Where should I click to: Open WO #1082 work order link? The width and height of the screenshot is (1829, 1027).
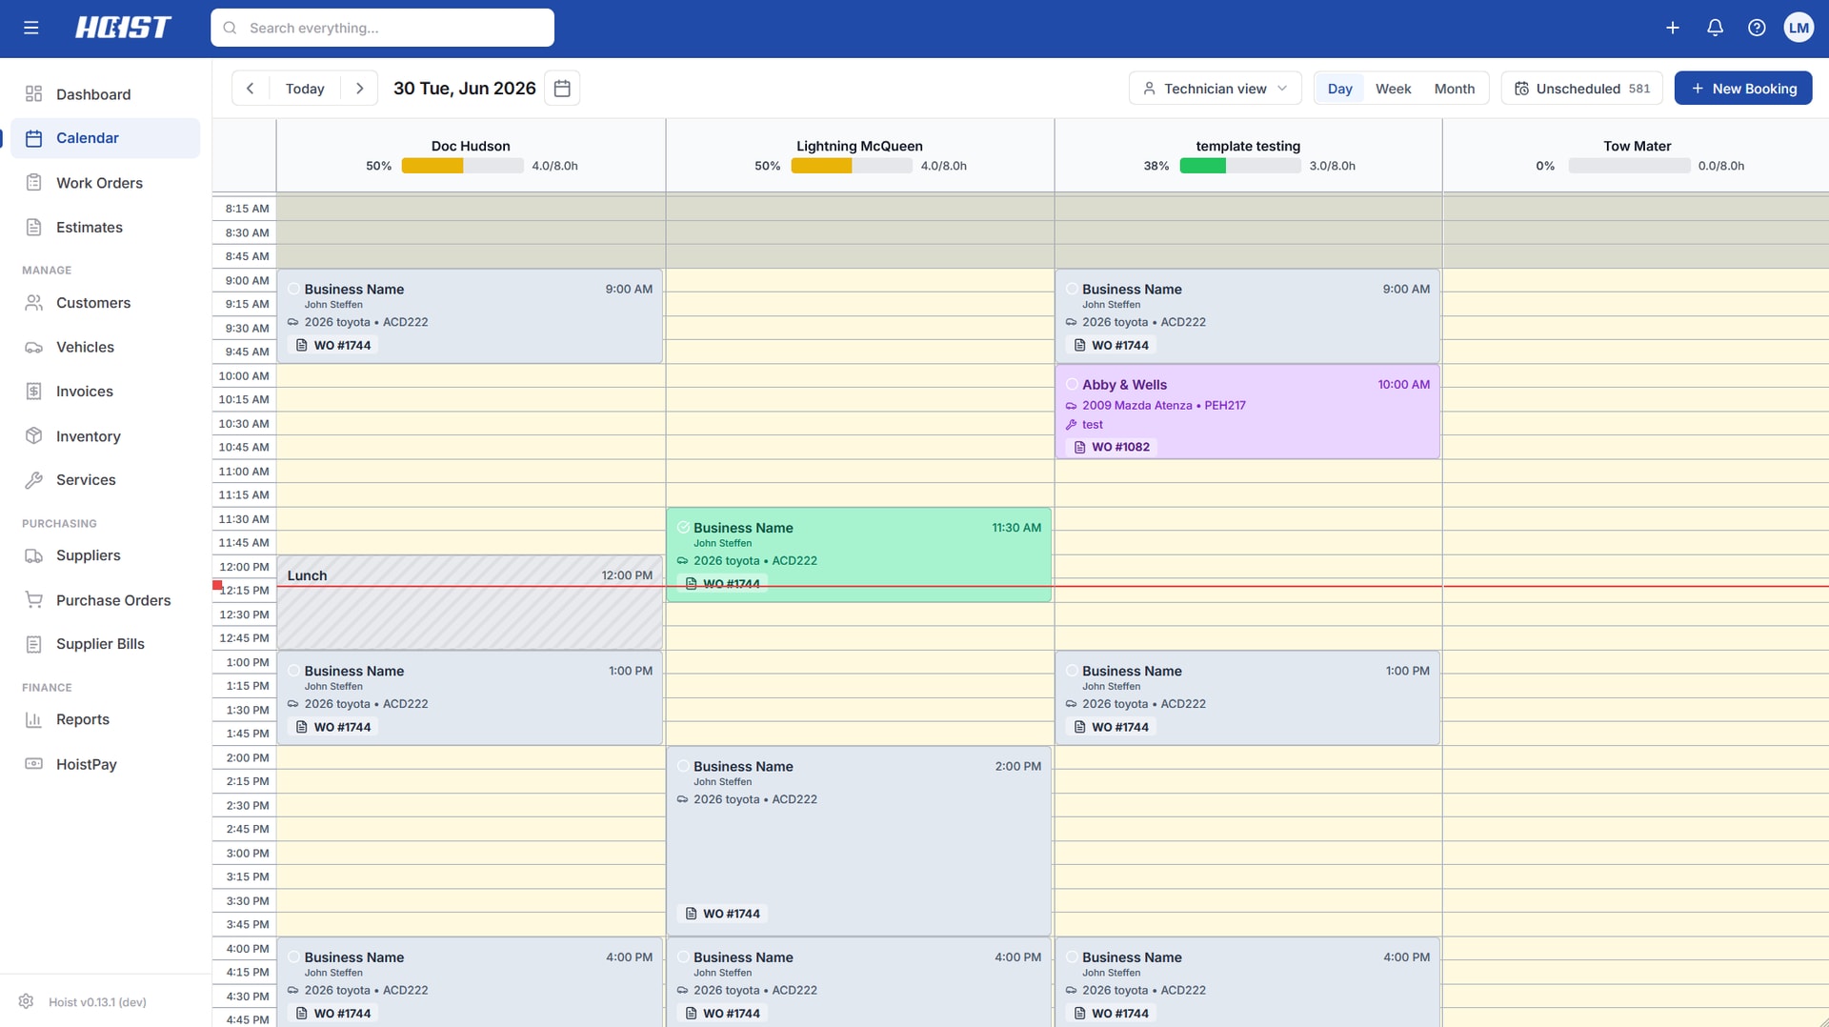[1111, 447]
